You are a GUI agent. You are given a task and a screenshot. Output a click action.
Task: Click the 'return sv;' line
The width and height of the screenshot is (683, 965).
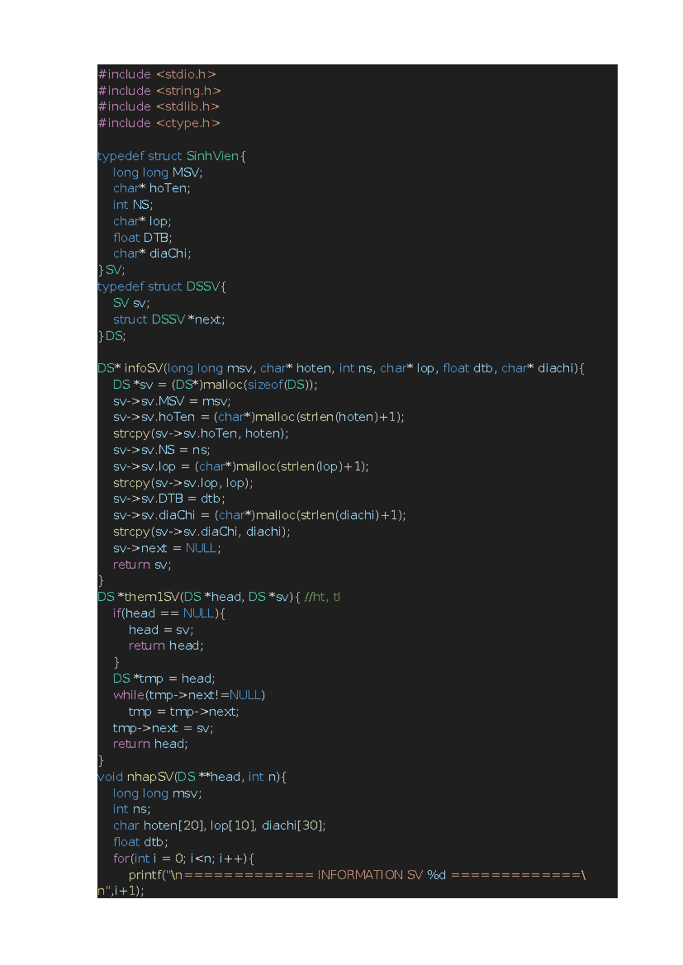(142, 565)
